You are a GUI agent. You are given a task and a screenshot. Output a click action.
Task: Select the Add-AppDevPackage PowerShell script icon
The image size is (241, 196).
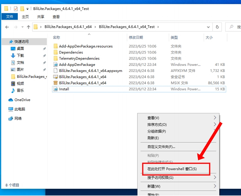pyautogui.click(x=55, y=64)
